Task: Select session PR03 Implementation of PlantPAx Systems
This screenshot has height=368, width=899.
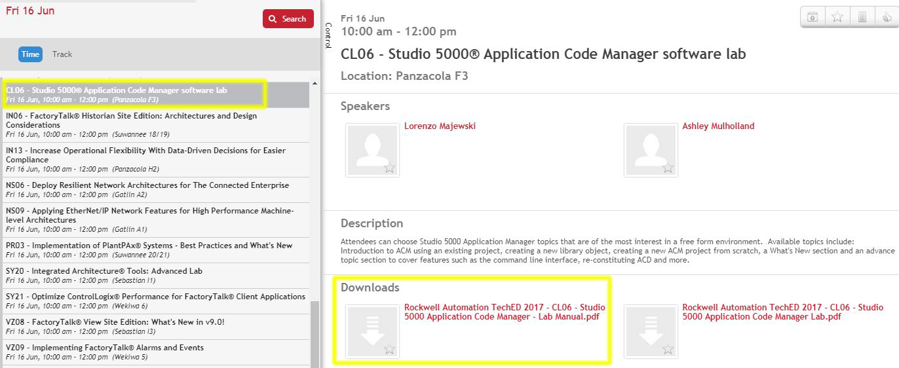Action: click(156, 250)
